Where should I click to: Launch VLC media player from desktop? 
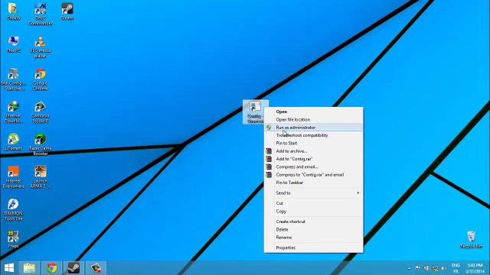[40, 47]
